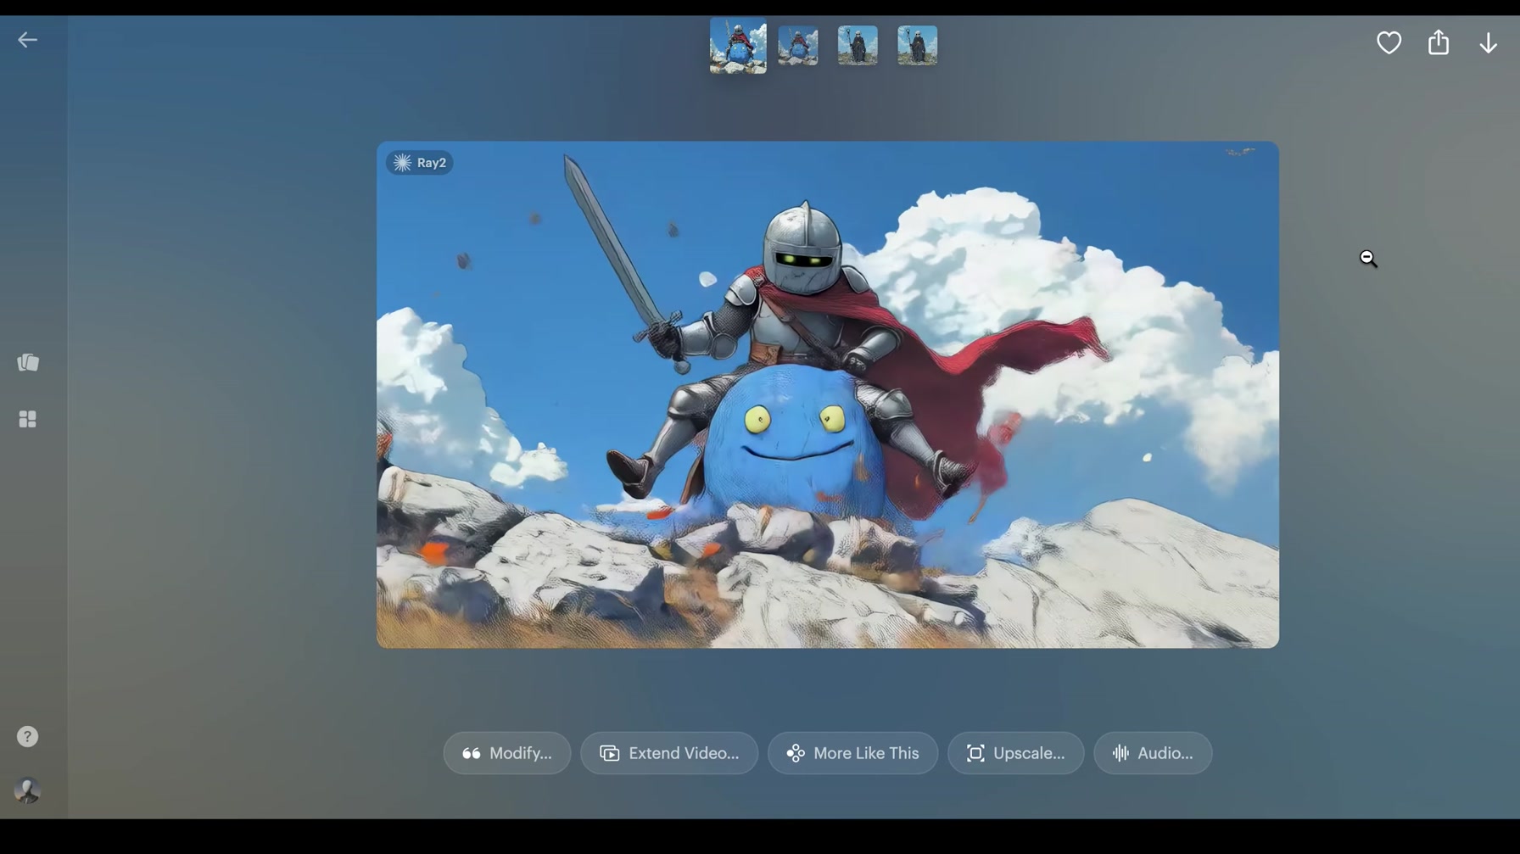Like the video with the heart icon
The width and height of the screenshot is (1520, 854).
point(1389,42)
